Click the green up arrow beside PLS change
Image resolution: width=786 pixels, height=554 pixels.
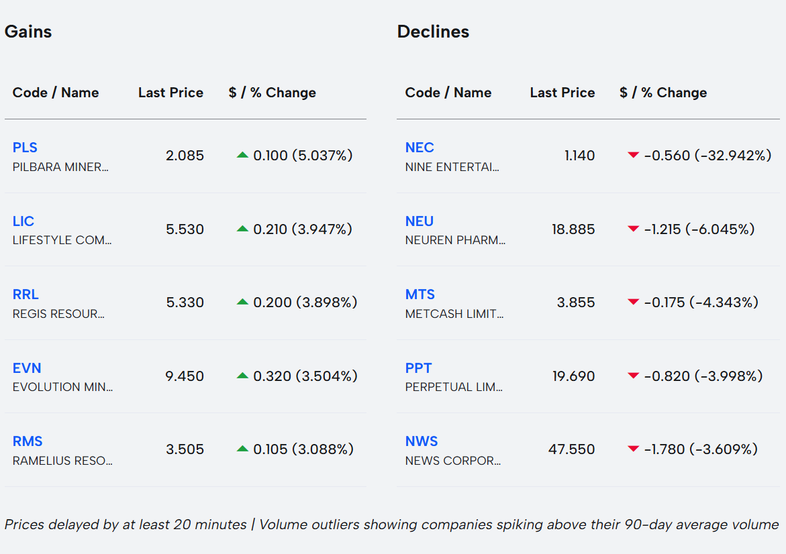[x=243, y=156]
